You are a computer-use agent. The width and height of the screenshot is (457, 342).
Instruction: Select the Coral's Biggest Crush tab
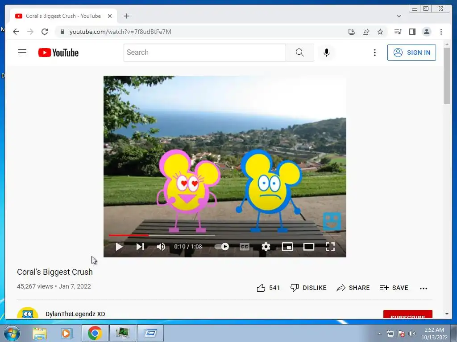point(63,16)
